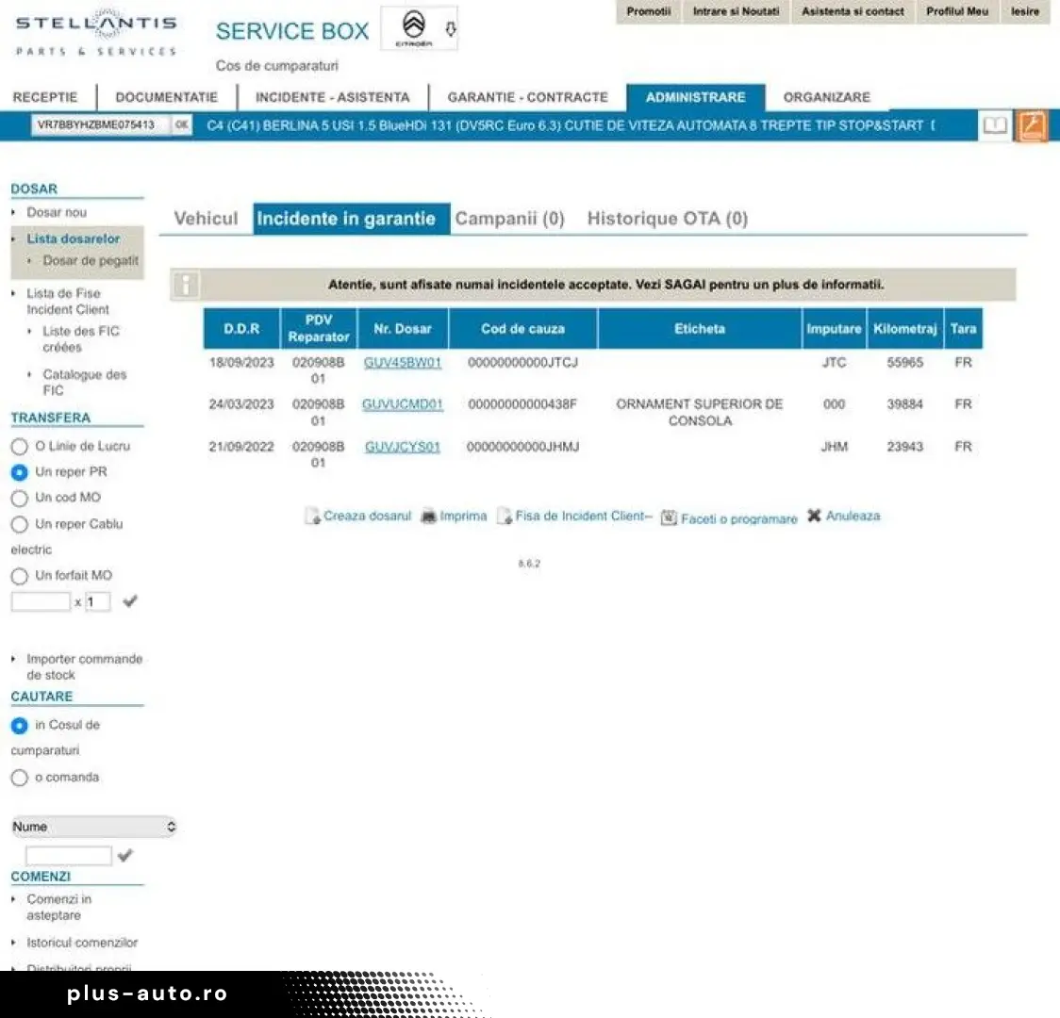This screenshot has height=1018, width=1060.
Task: Open the RECEPTIE main tab
Action: click(x=45, y=97)
